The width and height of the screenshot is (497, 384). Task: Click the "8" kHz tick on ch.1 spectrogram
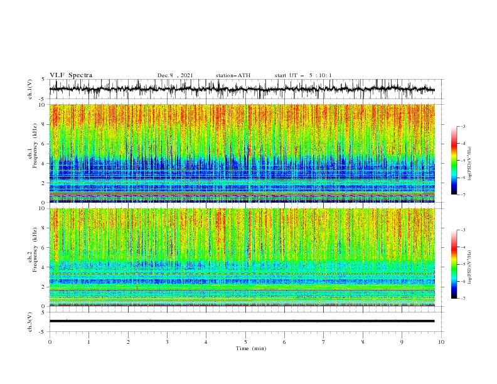[44, 124]
